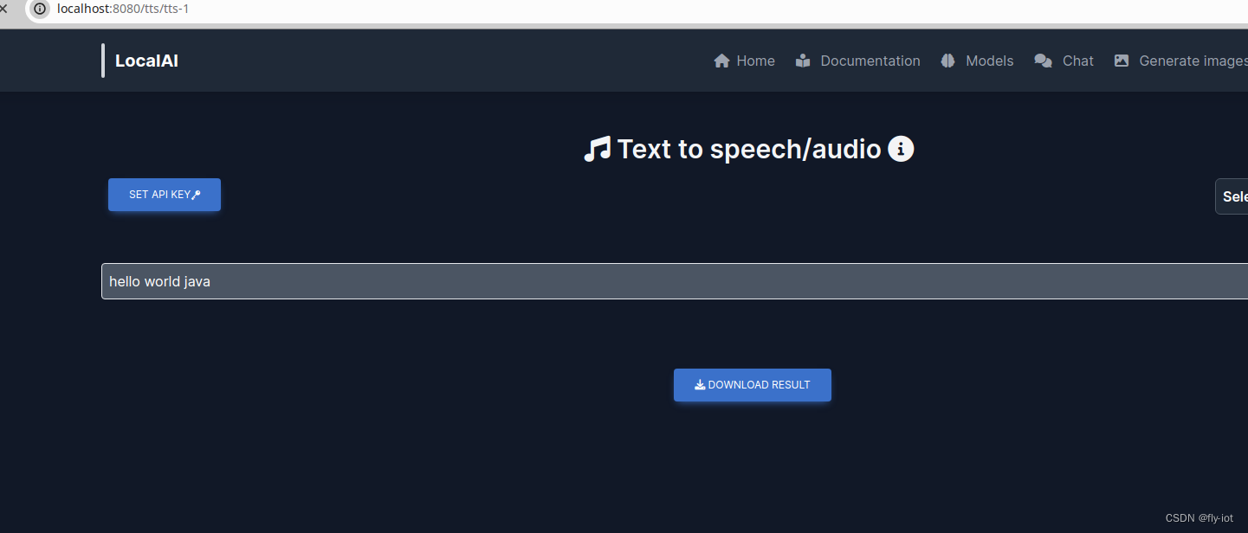
Task: Click the SET API KEY button
Action: [165, 195]
